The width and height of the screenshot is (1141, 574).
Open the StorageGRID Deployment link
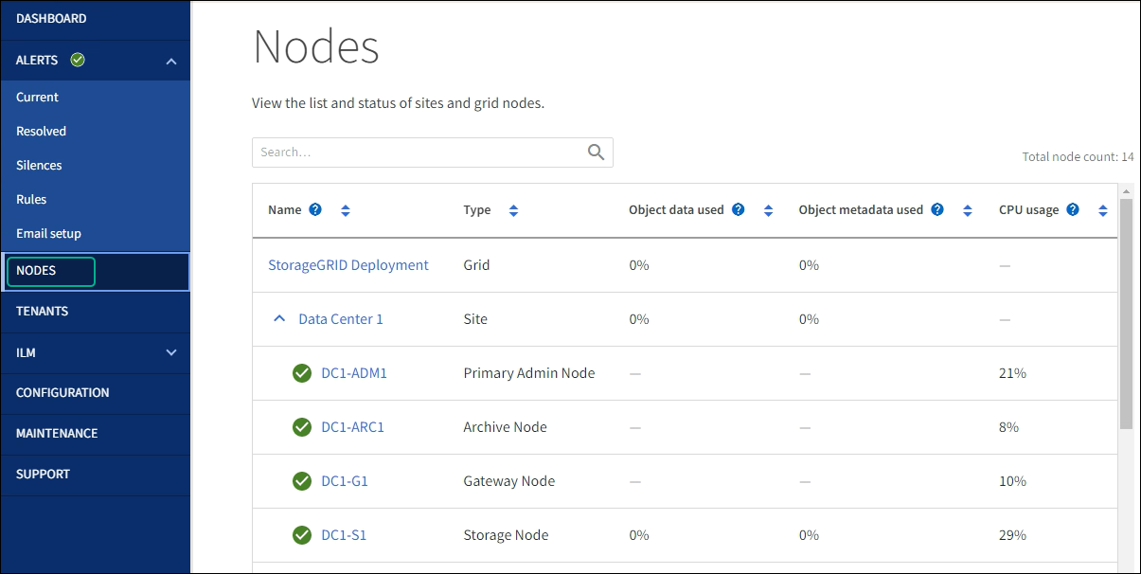click(348, 265)
